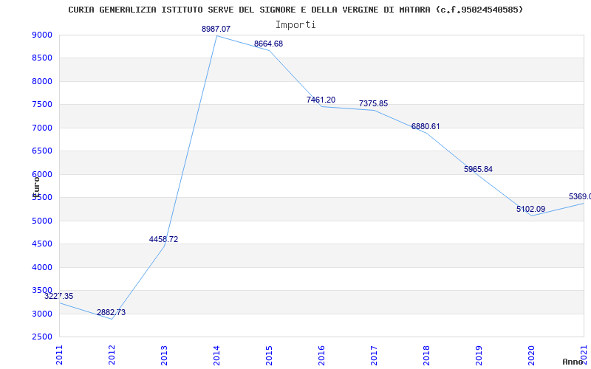Select data label 3227.35
The image size is (591, 369).
pyautogui.click(x=59, y=296)
